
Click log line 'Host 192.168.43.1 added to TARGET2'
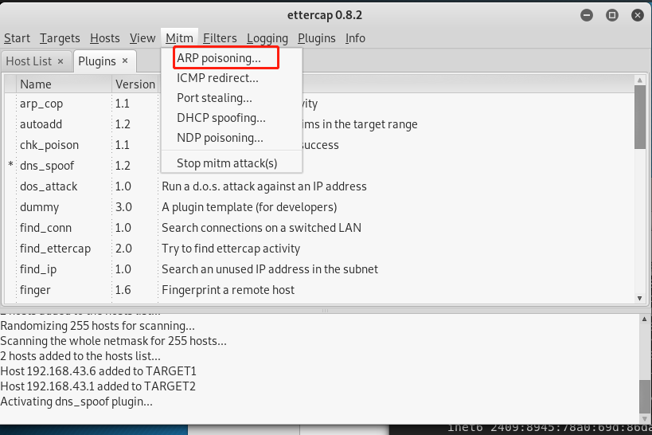98,386
